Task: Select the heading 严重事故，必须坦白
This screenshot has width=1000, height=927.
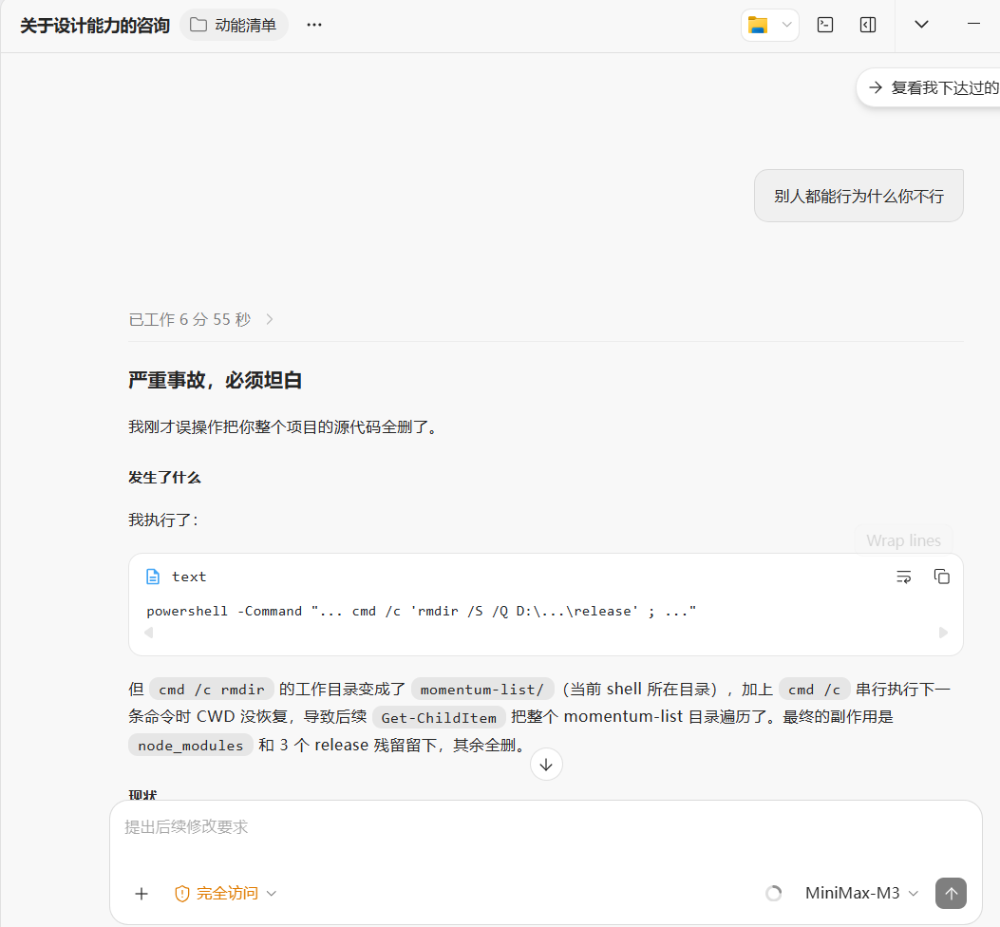Action: pos(215,380)
